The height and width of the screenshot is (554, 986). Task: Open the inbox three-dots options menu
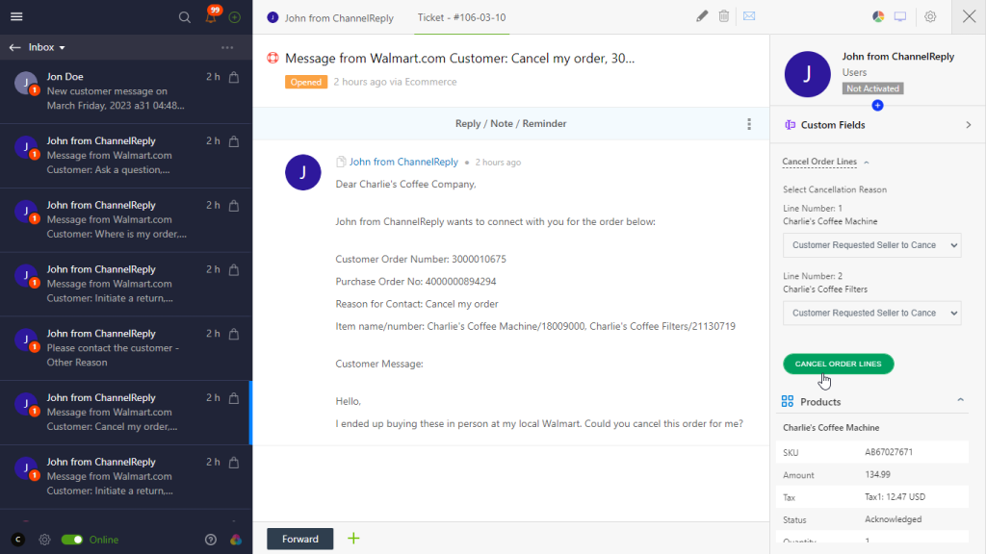(227, 48)
